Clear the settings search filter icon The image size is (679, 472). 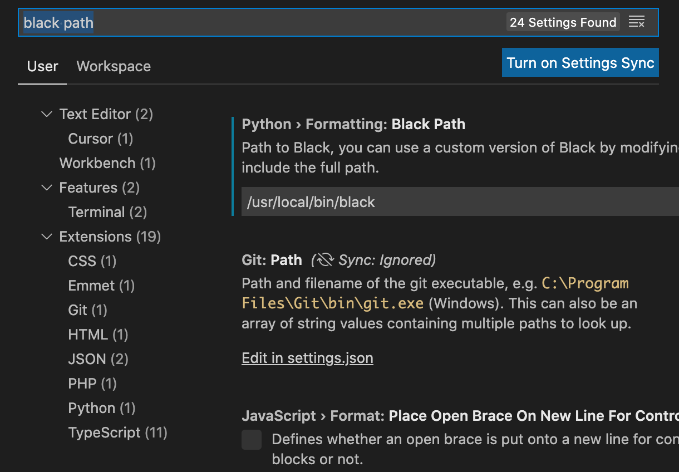coord(637,22)
